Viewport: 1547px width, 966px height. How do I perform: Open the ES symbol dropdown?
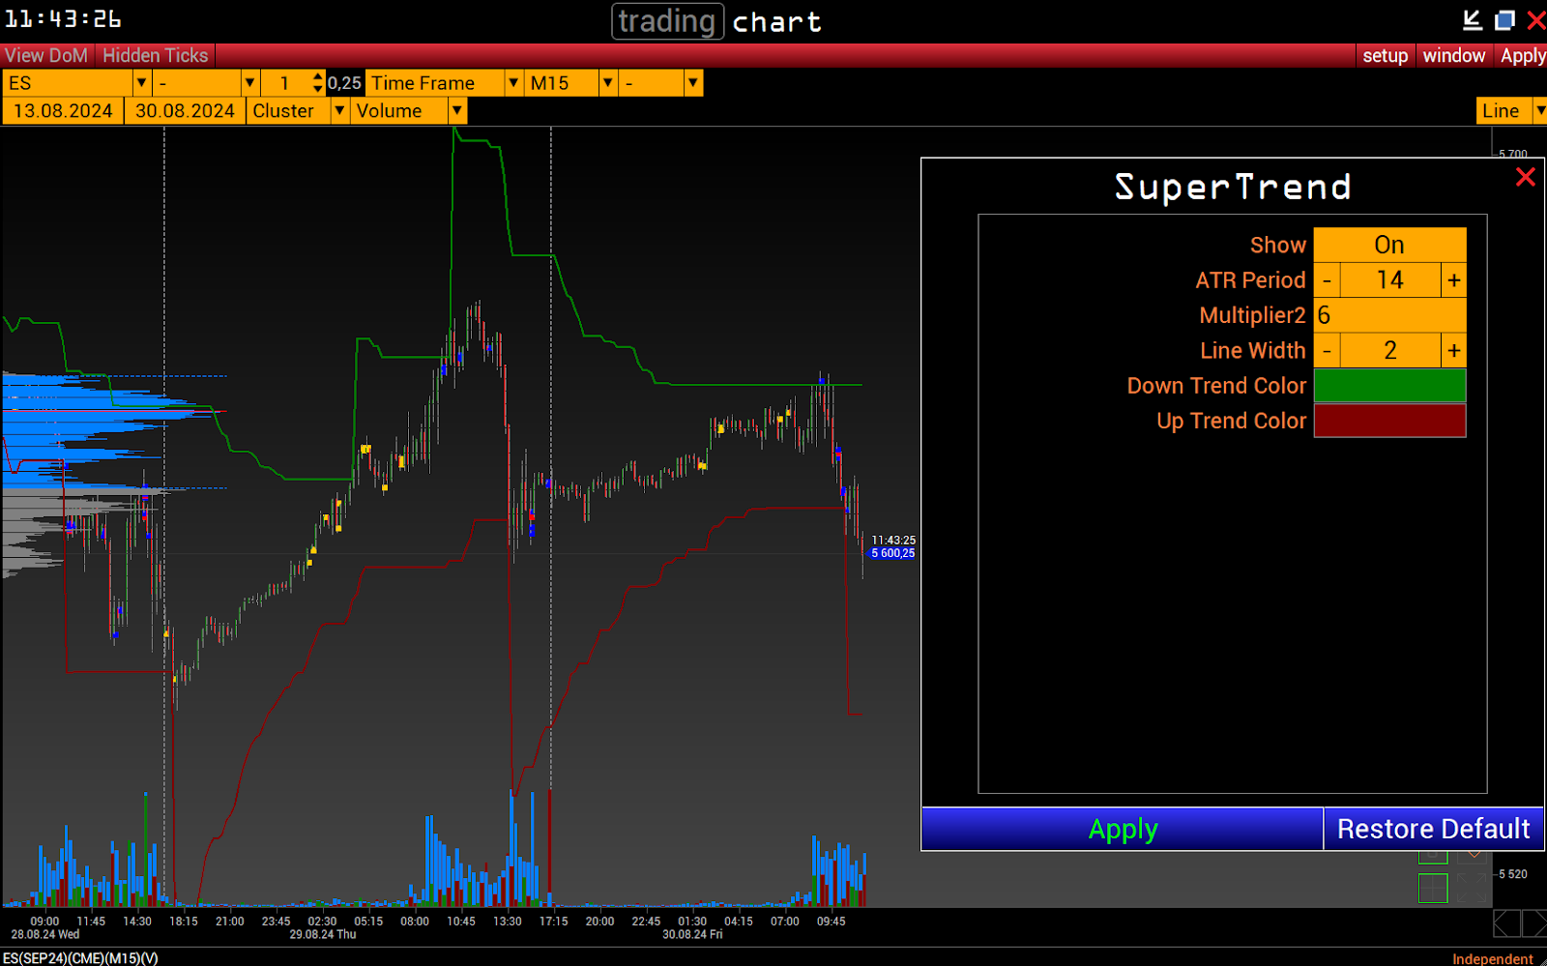point(141,83)
